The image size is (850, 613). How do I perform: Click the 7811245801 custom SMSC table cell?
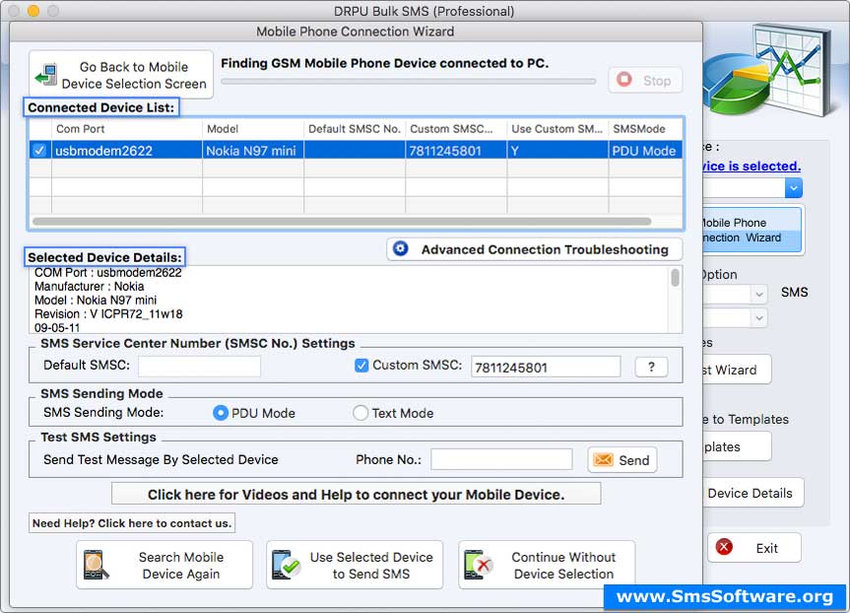(456, 150)
